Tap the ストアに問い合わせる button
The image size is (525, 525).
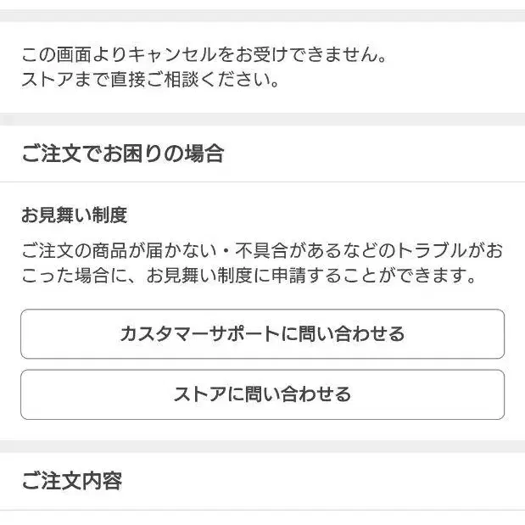point(263,394)
